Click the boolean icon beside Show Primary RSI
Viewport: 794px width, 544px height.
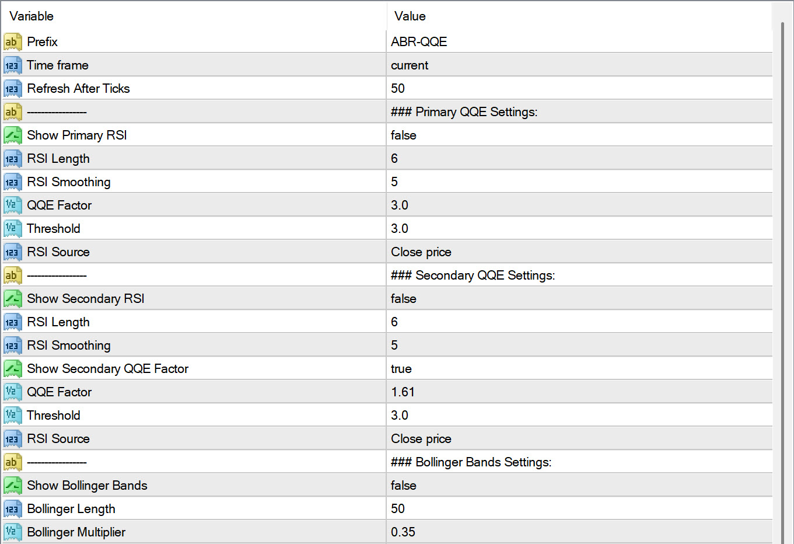pyautogui.click(x=12, y=135)
